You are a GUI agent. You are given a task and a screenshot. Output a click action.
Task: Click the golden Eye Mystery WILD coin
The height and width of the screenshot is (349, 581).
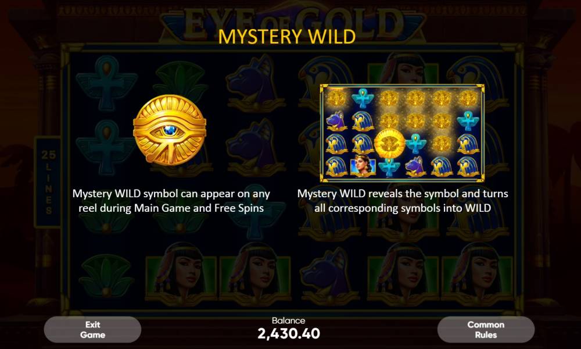(x=169, y=130)
